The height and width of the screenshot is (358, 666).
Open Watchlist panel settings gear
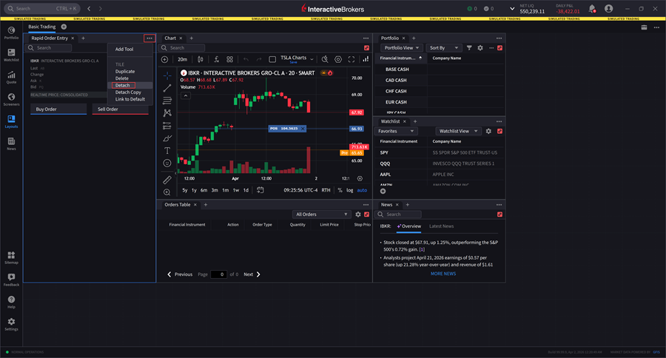click(x=488, y=131)
